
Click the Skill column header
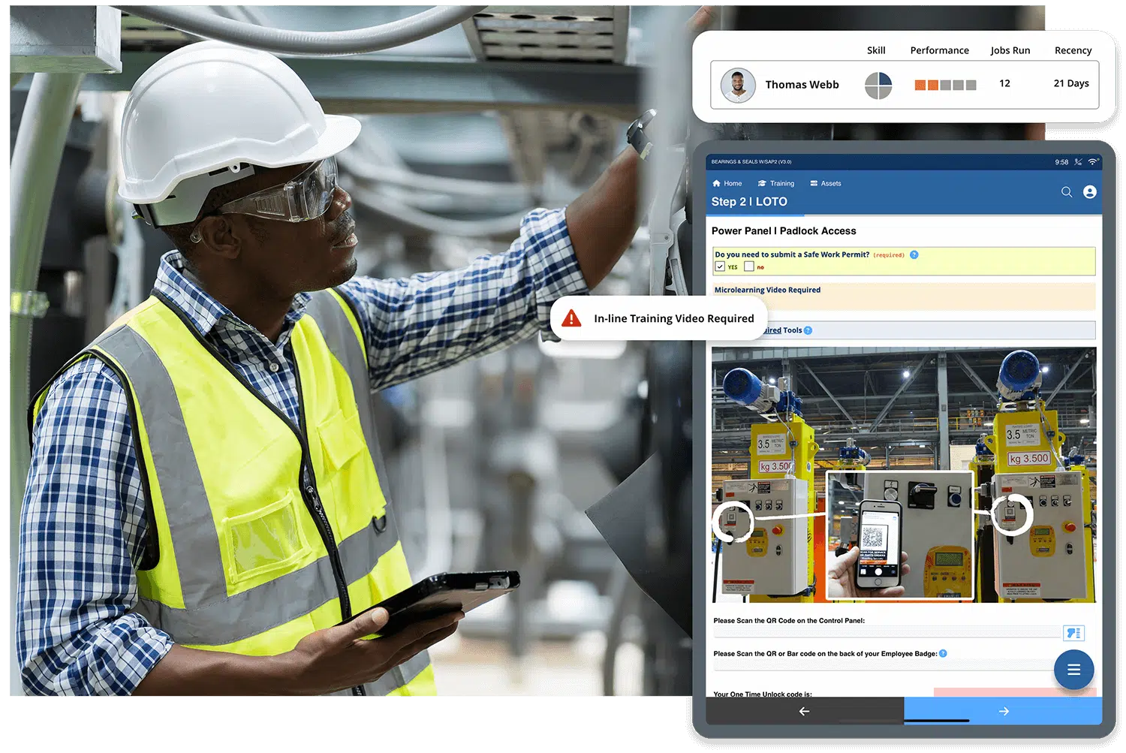click(x=876, y=50)
